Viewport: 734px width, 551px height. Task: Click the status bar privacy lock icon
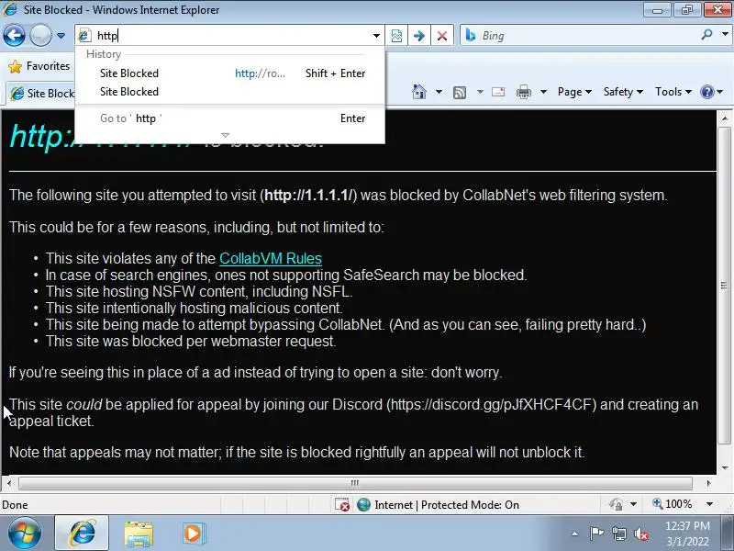click(615, 504)
